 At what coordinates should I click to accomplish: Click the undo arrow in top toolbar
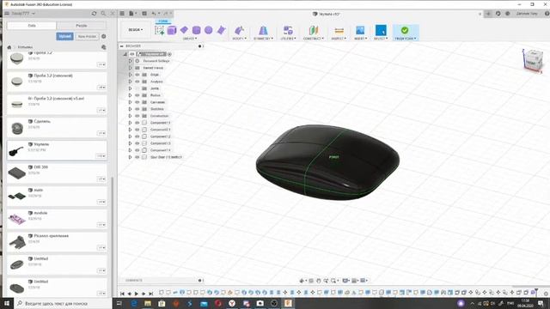coord(155,14)
